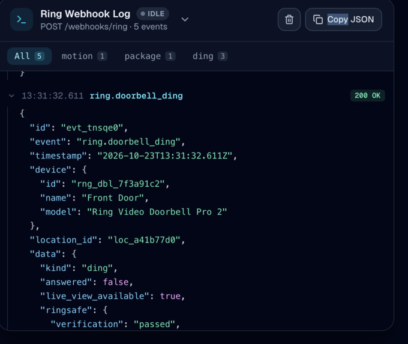The height and width of the screenshot is (344, 408).
Task: Click the "2026-10-23T13:31:32.611Z" timestamp value
Action: coord(165,155)
